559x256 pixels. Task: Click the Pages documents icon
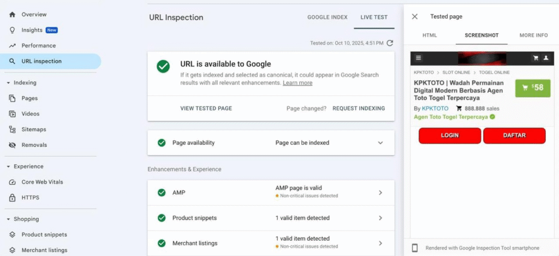click(12, 98)
